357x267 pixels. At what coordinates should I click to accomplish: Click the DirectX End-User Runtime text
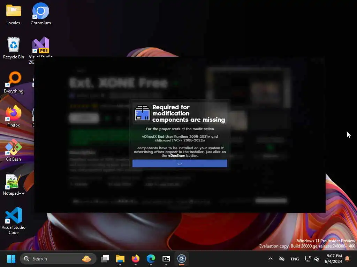coord(176,136)
